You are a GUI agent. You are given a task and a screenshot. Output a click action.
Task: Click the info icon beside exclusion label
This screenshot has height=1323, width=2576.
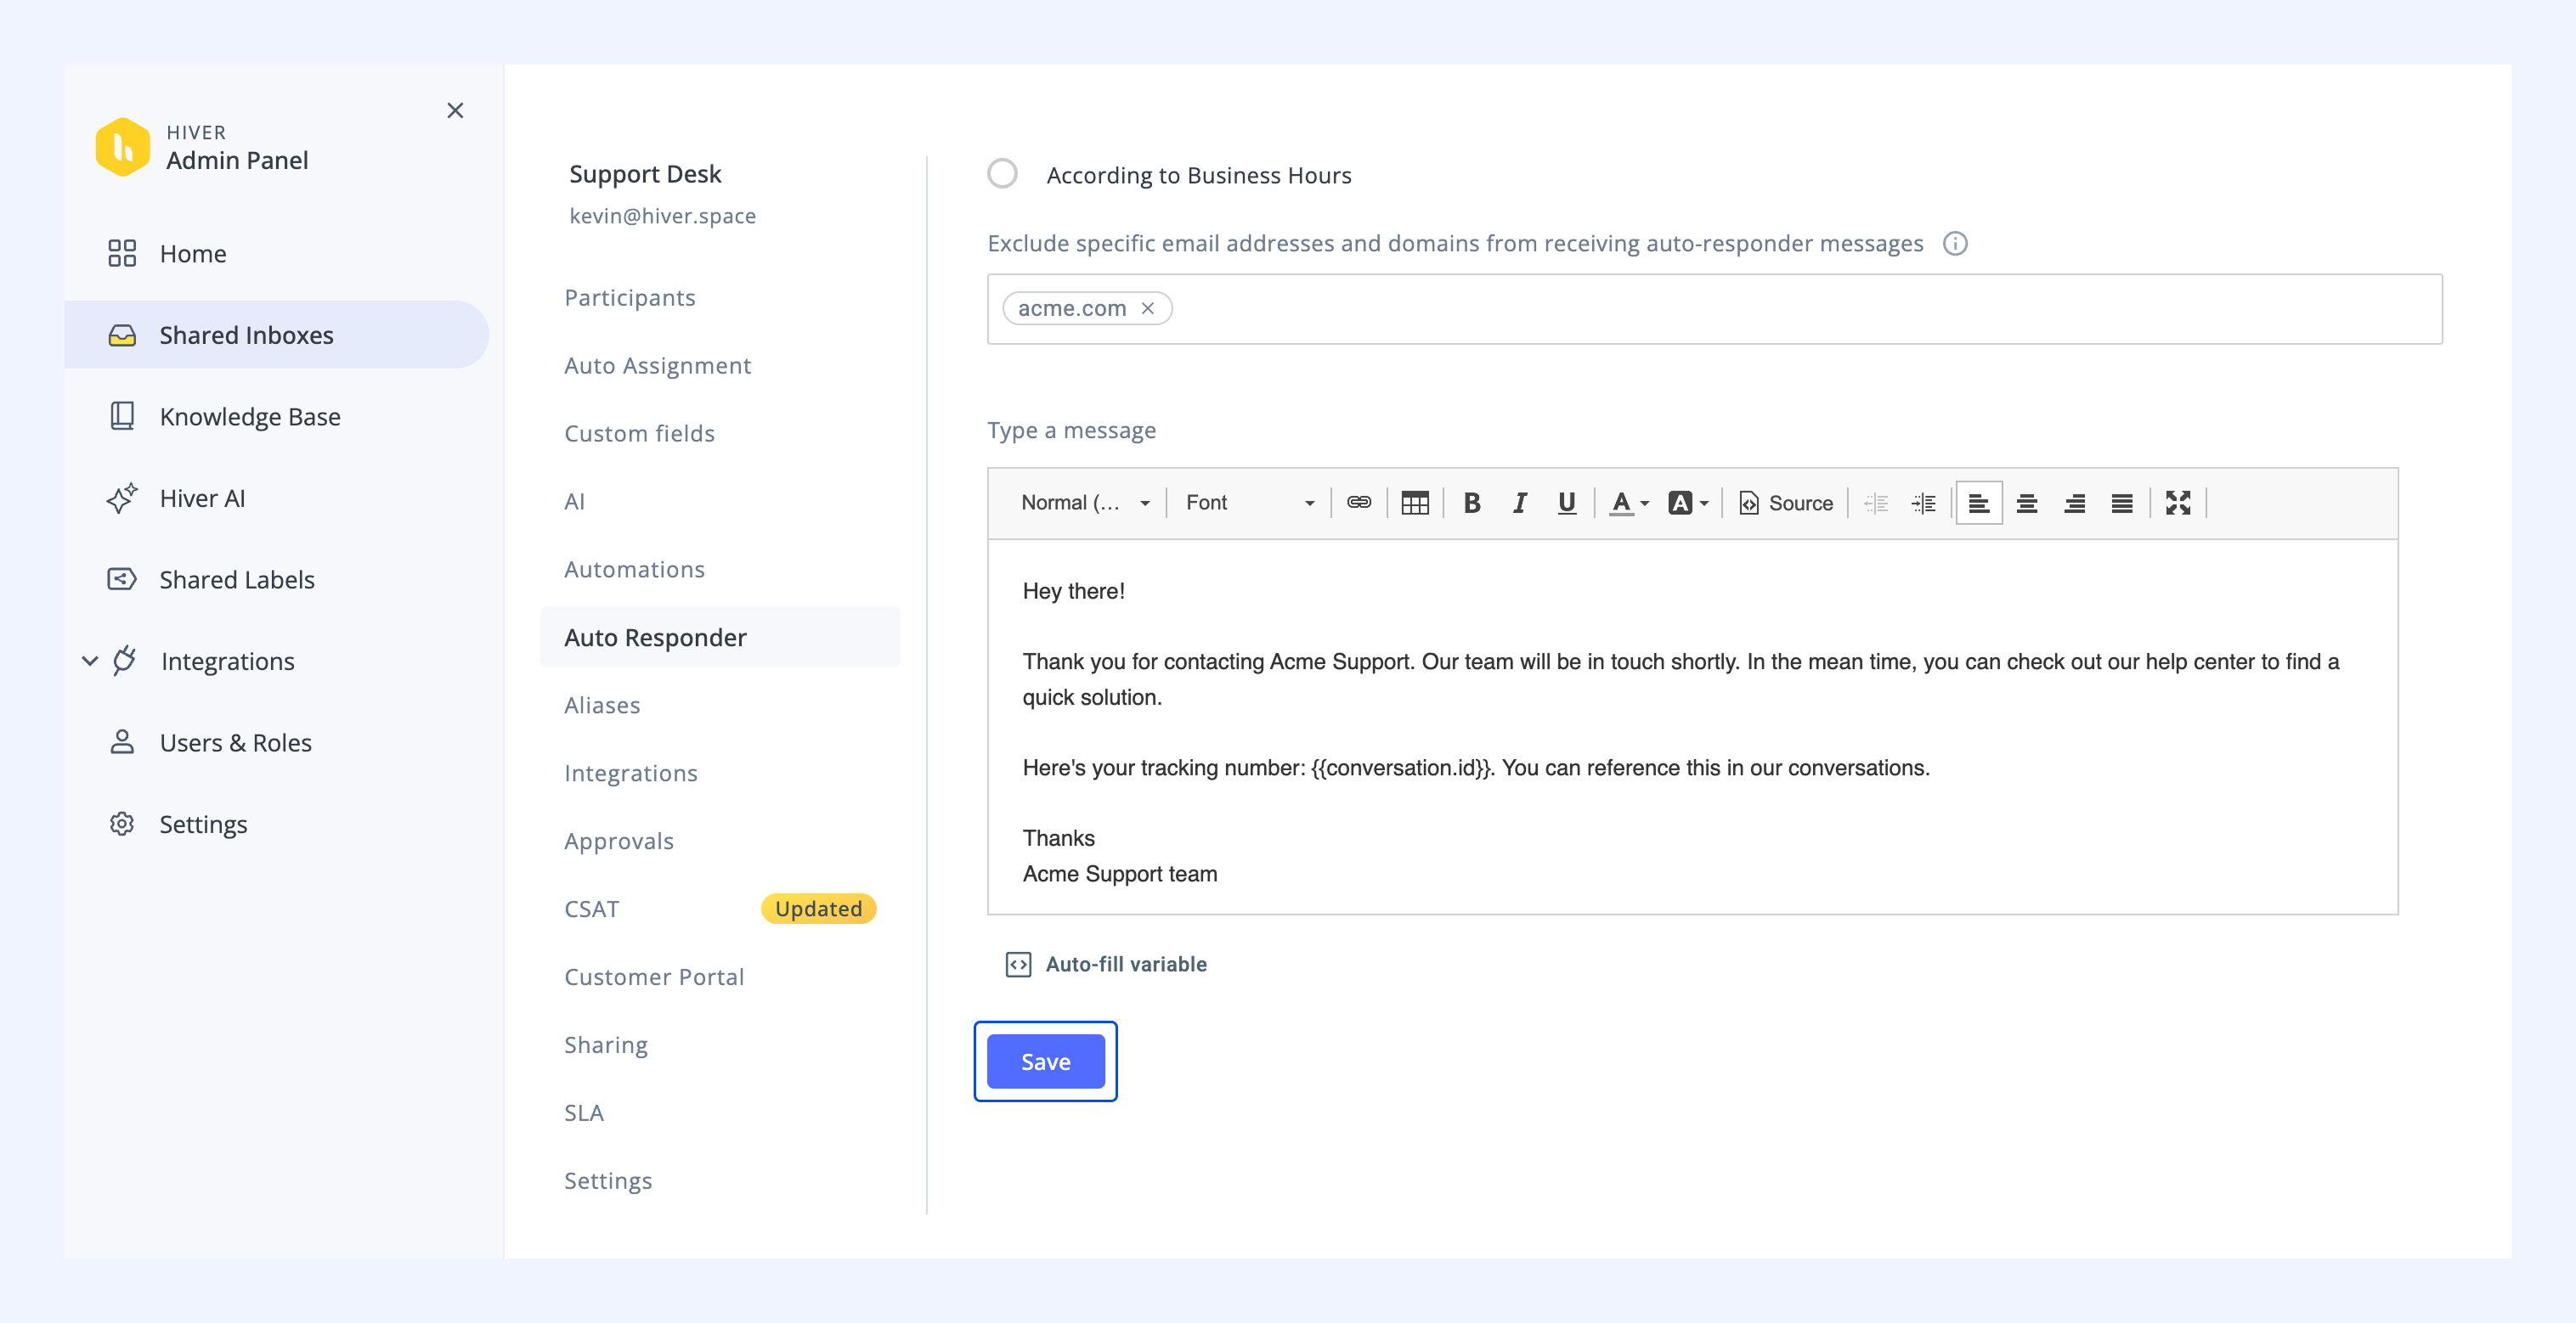click(1955, 244)
